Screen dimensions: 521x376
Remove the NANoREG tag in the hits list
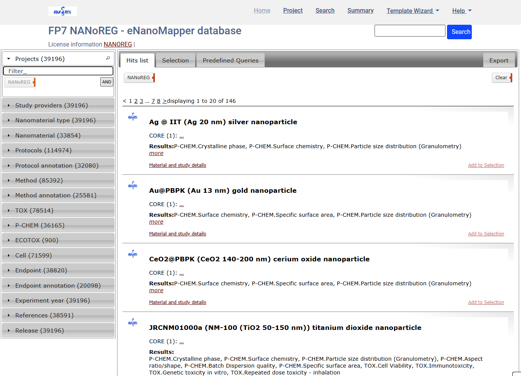[x=153, y=78]
